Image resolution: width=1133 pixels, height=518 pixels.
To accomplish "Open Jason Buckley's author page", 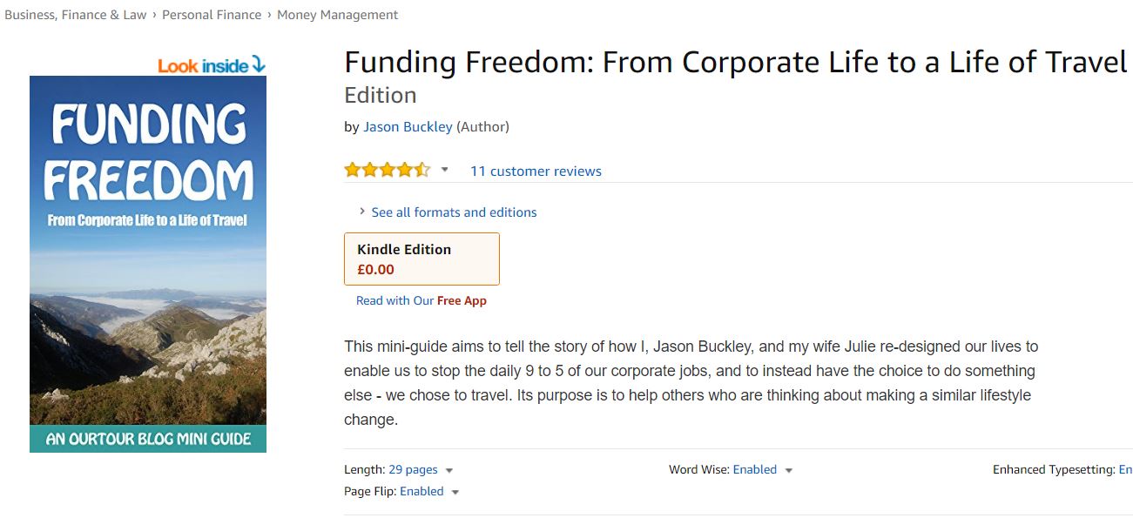I will (x=408, y=125).
